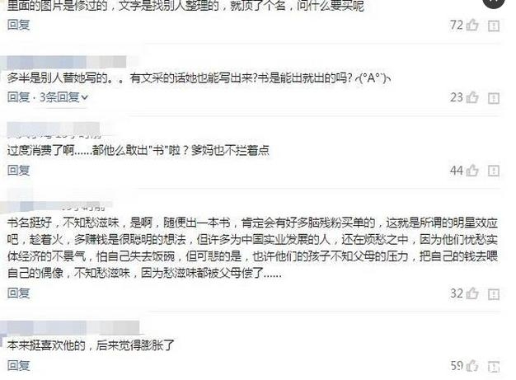Open blurred username above 本来挺喜欢他的

pyautogui.click(x=73, y=327)
